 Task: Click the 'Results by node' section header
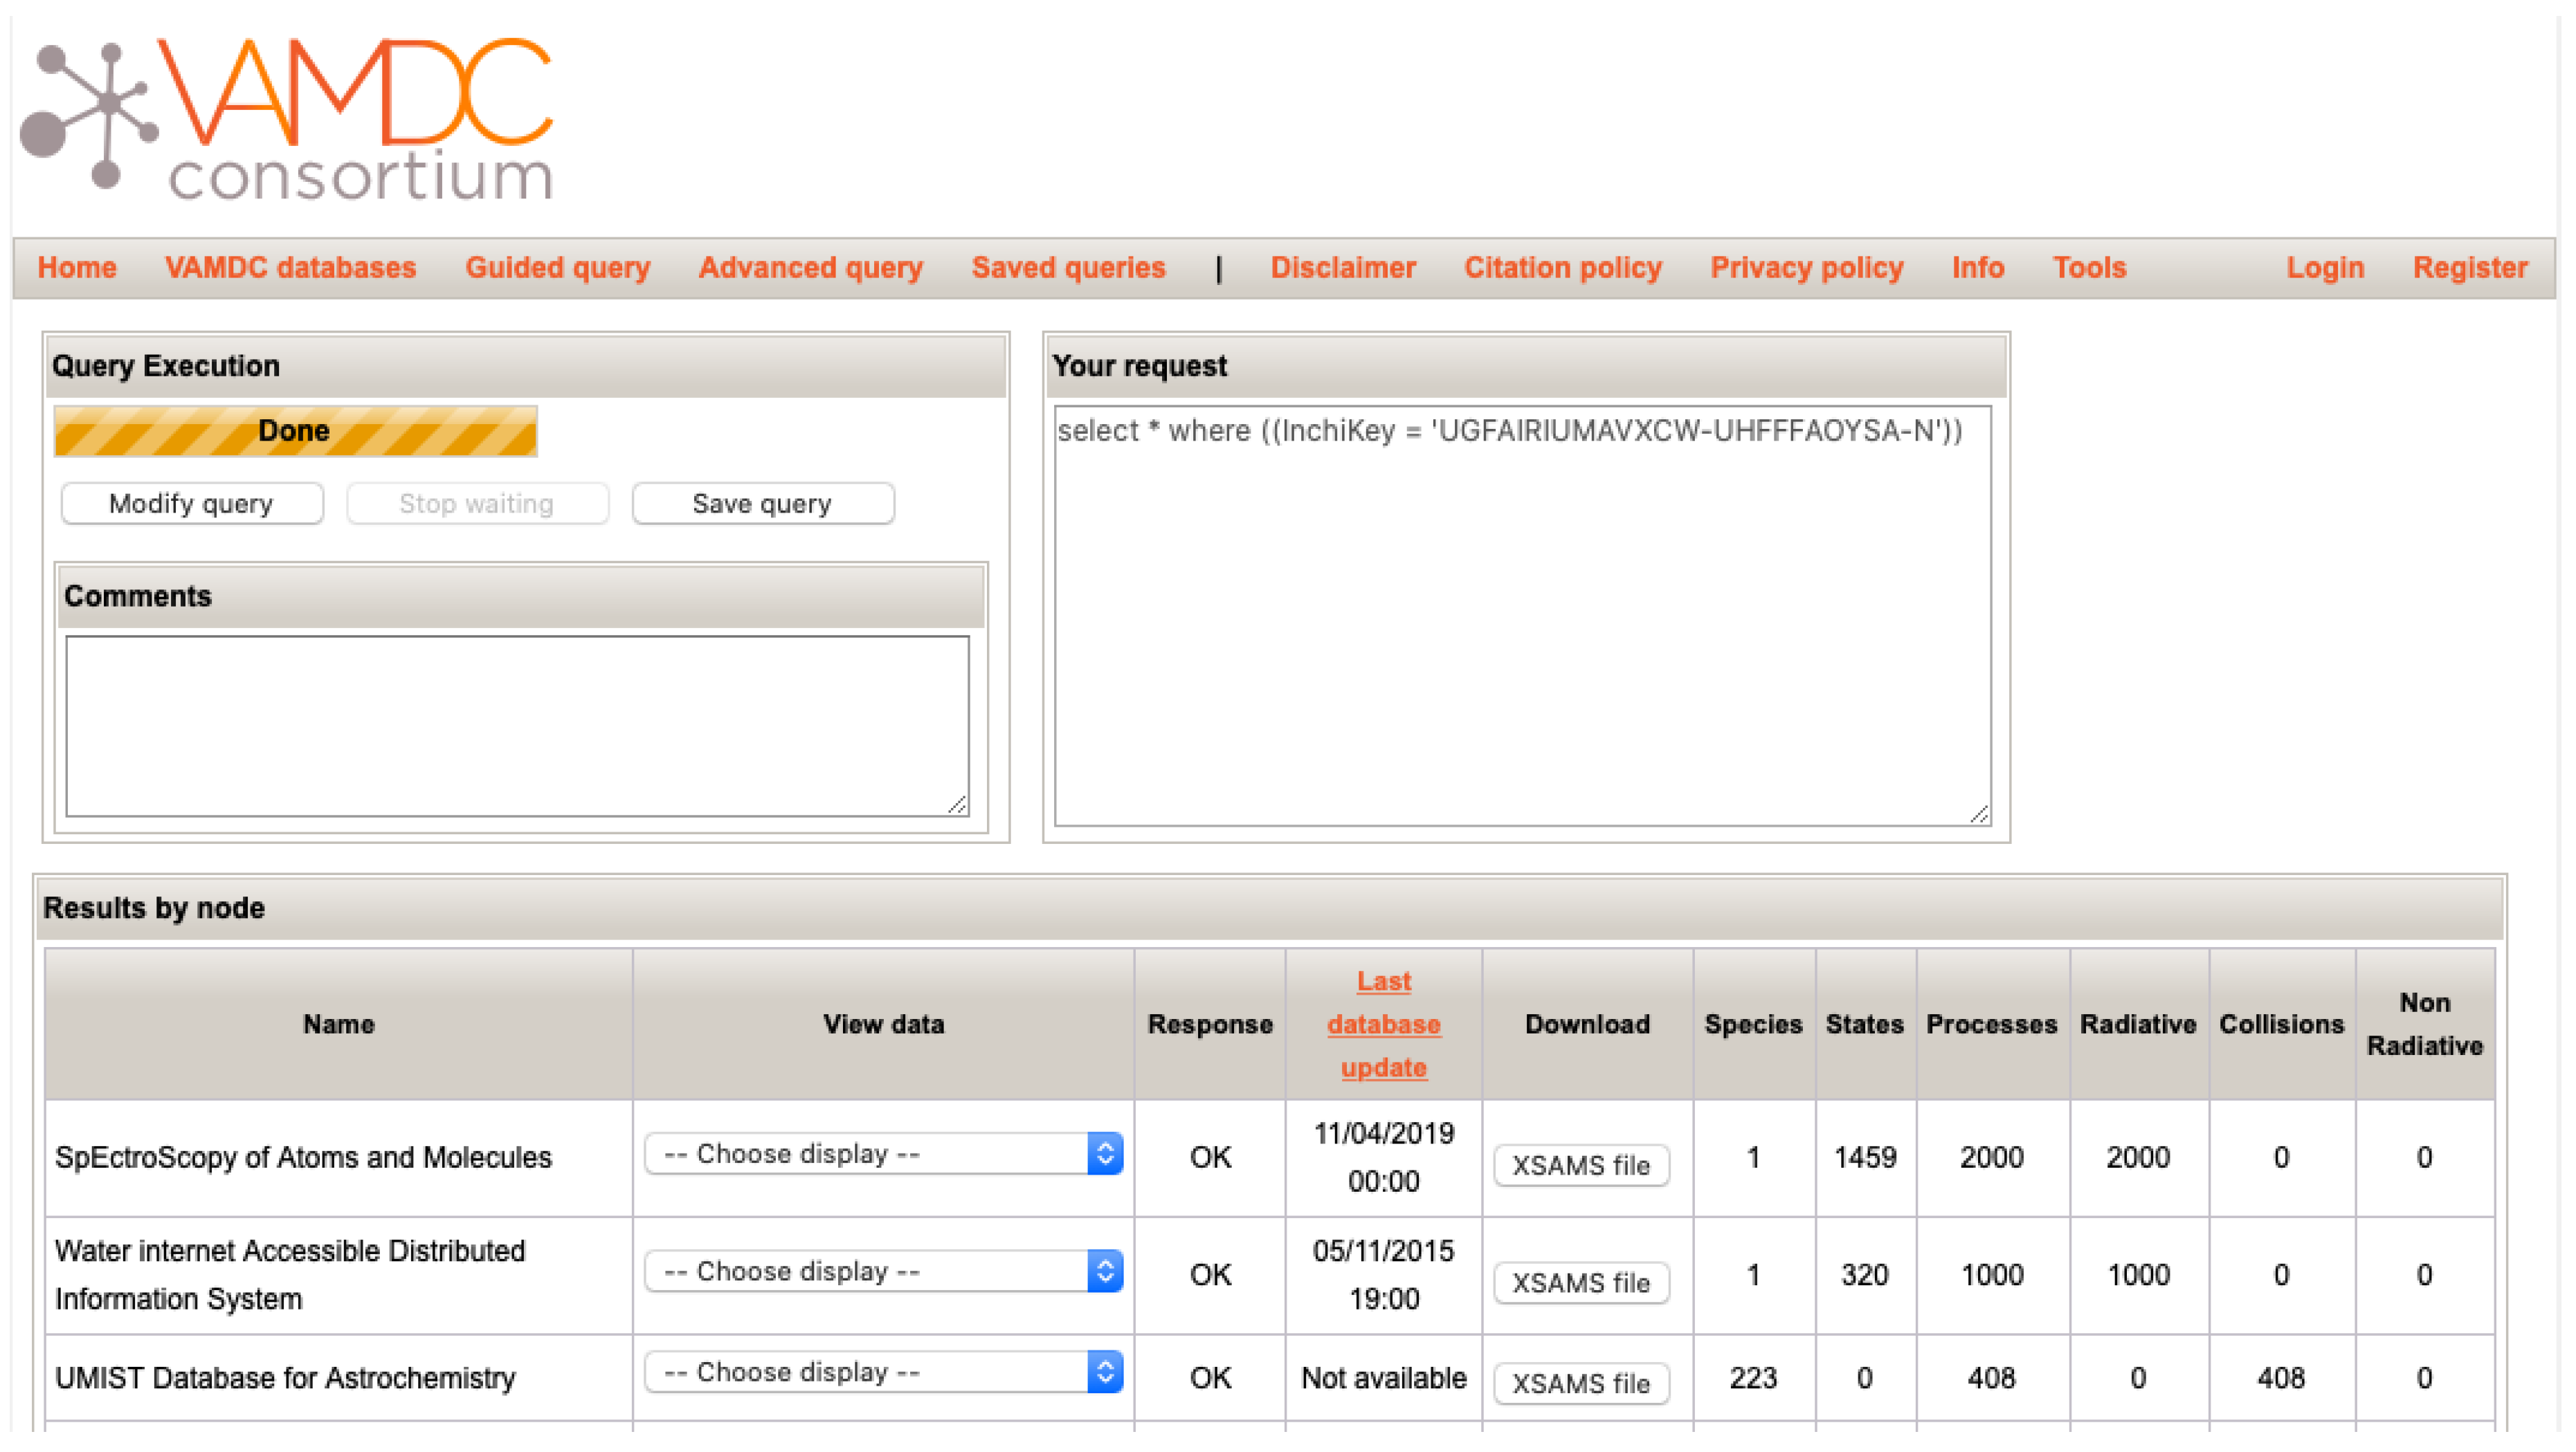[x=1269, y=908]
